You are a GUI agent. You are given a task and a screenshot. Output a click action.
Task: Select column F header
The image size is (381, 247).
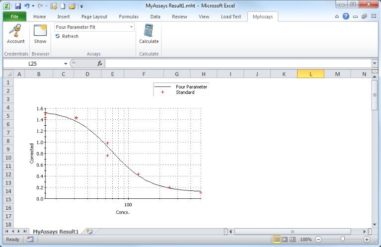click(x=144, y=74)
